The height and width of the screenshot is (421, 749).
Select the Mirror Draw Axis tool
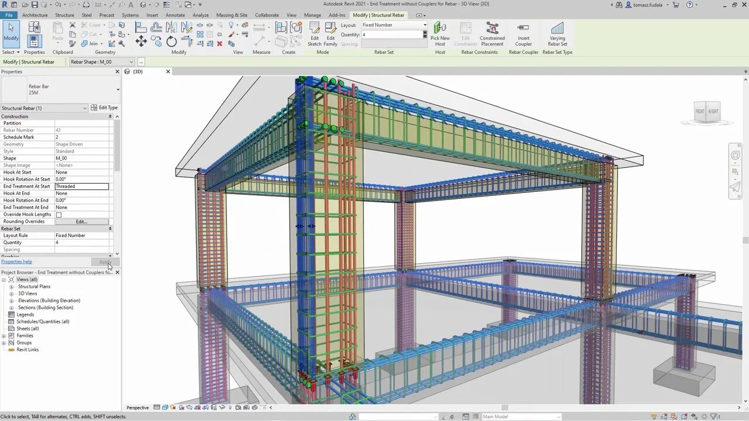pos(187,27)
